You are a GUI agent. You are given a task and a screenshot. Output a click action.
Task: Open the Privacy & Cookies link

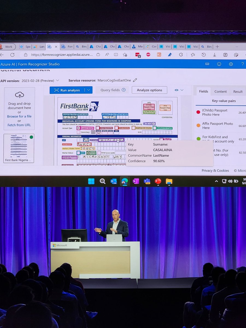pyautogui.click(x=215, y=170)
